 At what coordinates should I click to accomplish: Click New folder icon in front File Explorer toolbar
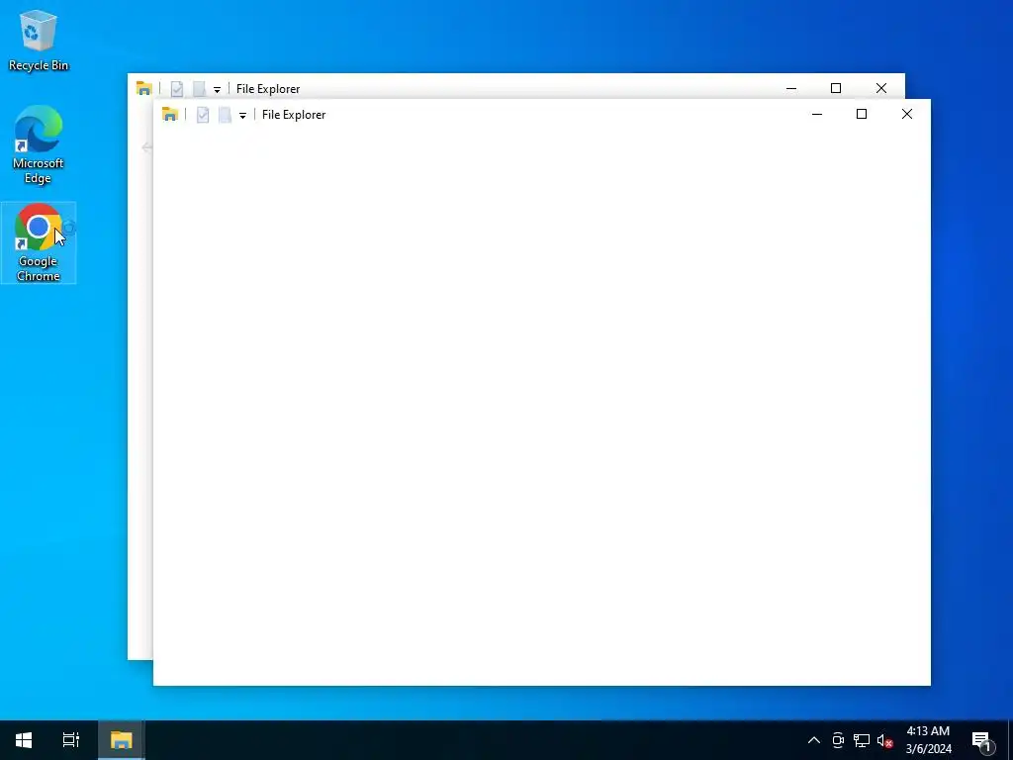click(x=225, y=115)
